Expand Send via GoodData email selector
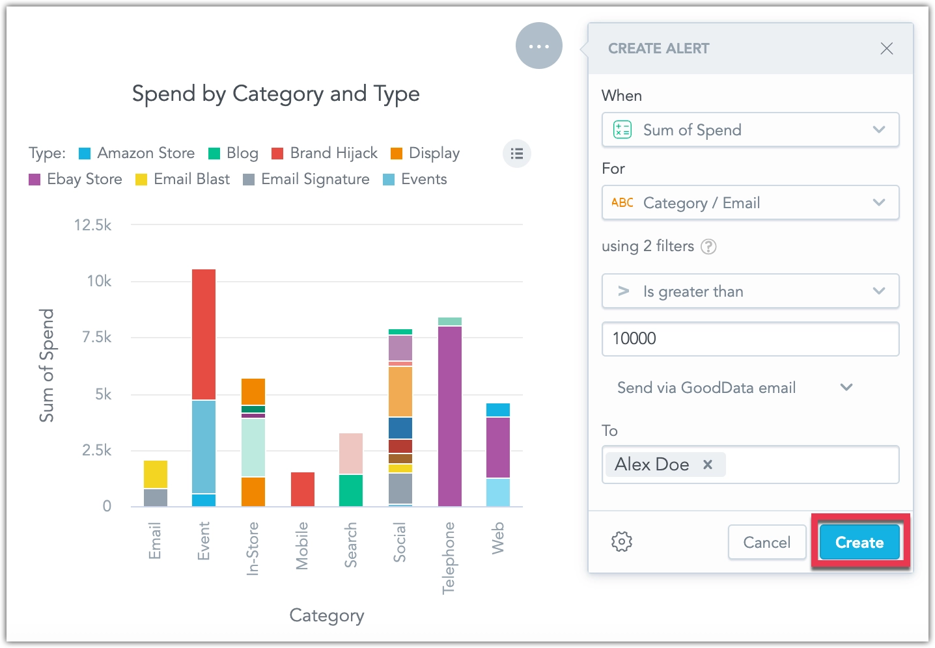The width and height of the screenshot is (935, 648). point(734,388)
